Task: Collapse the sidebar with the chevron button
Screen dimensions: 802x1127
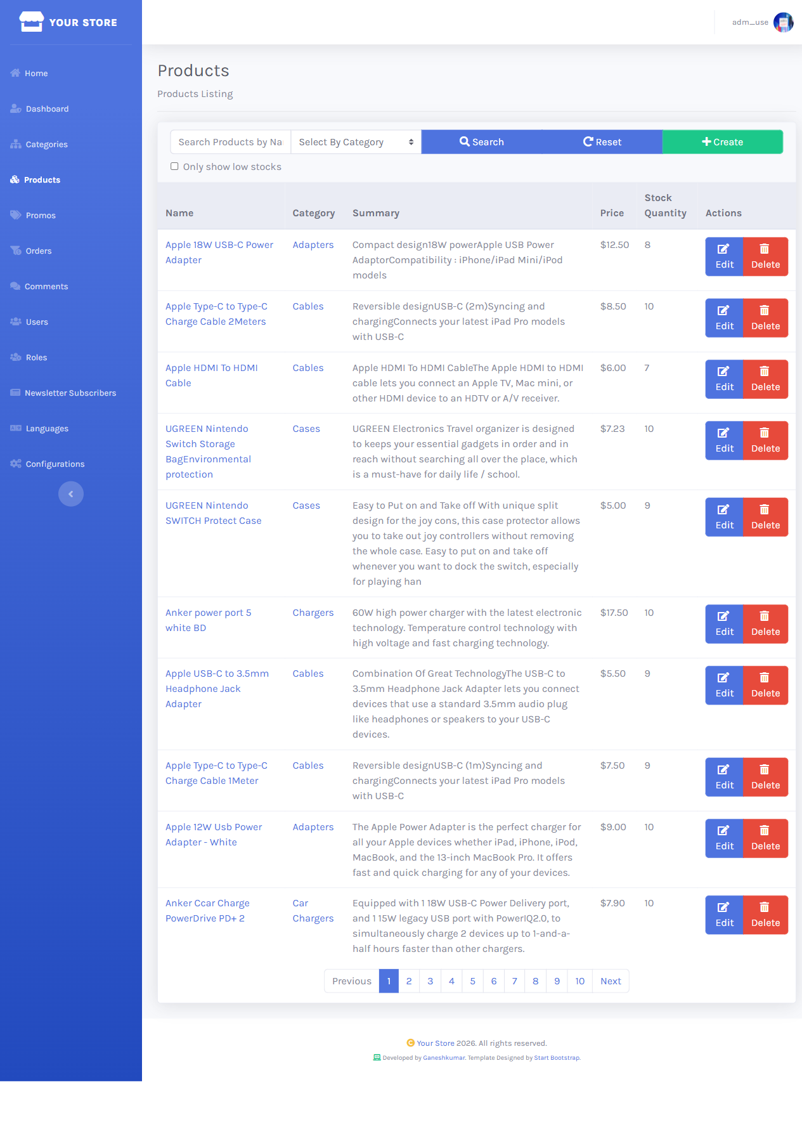Action: coord(71,494)
